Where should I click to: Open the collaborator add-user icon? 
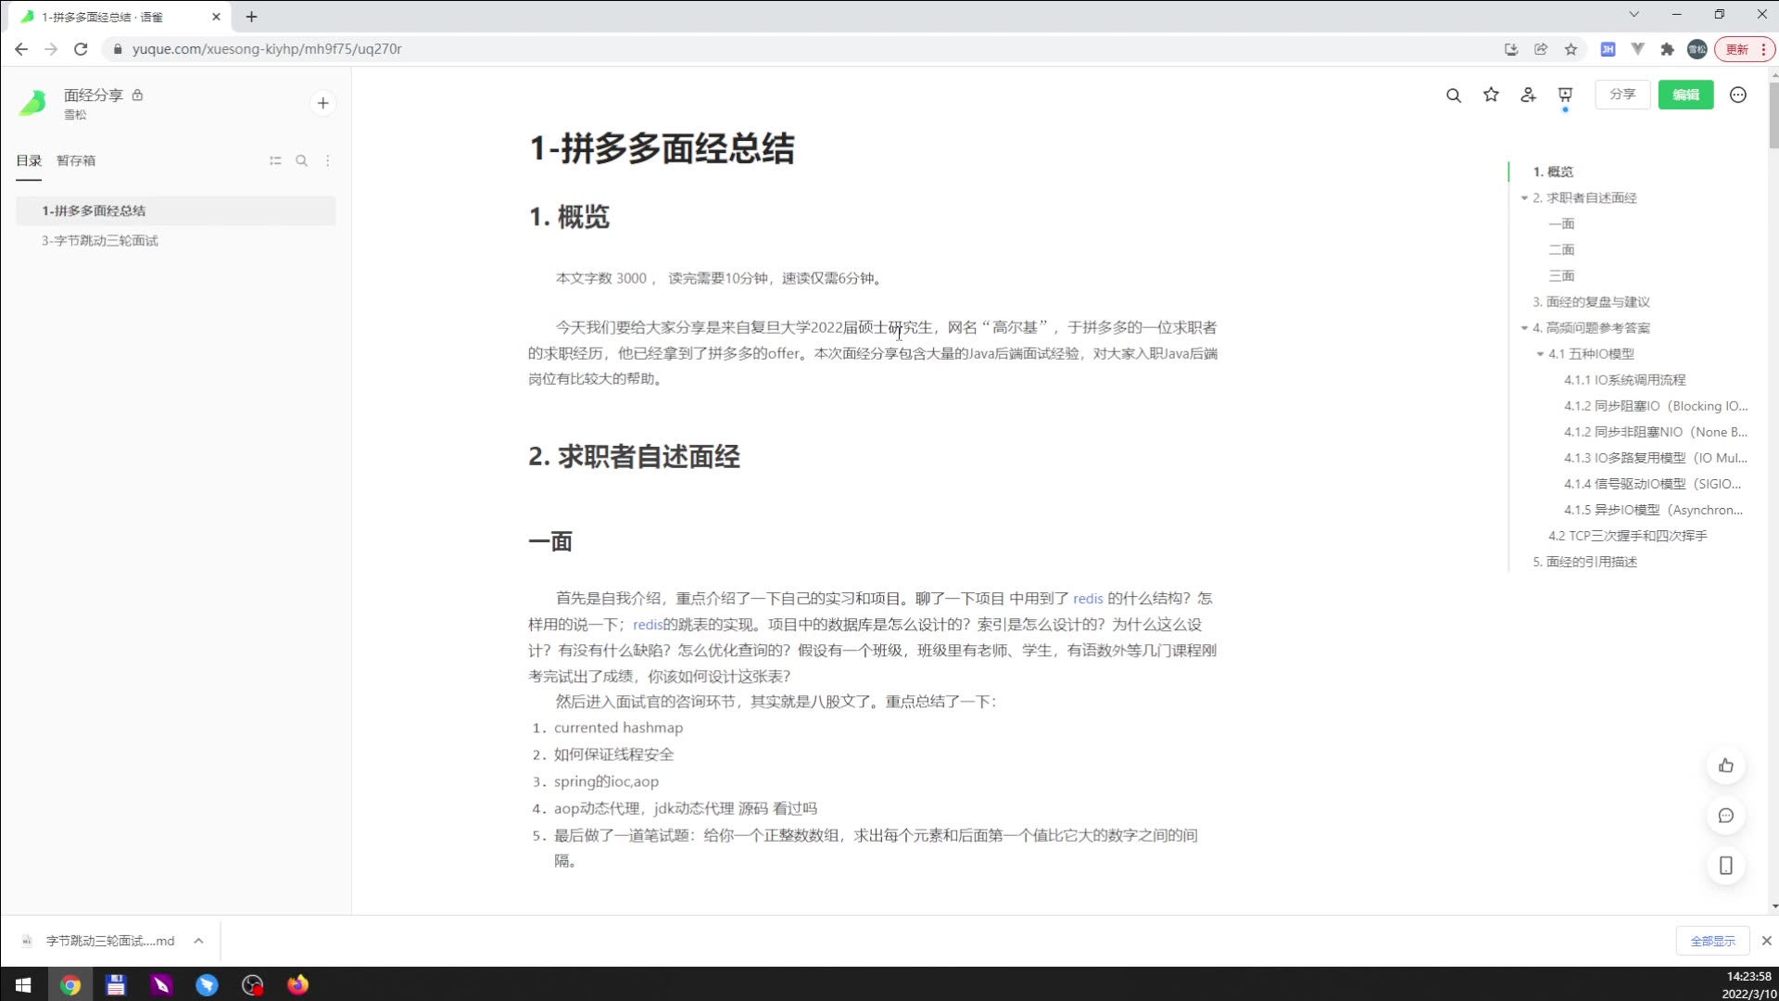pos(1529,95)
